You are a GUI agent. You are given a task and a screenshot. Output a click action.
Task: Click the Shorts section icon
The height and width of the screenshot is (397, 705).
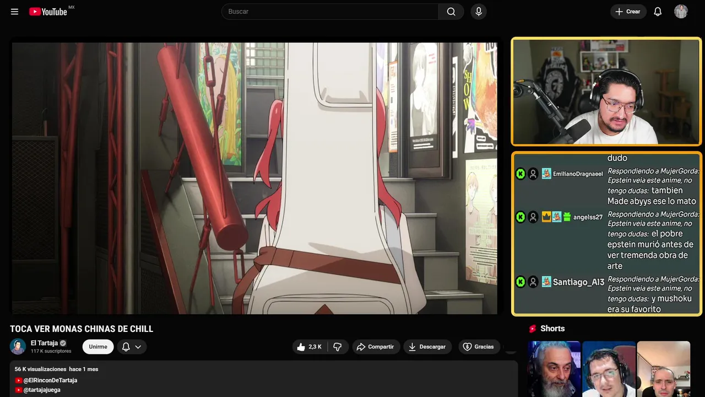pos(533,329)
